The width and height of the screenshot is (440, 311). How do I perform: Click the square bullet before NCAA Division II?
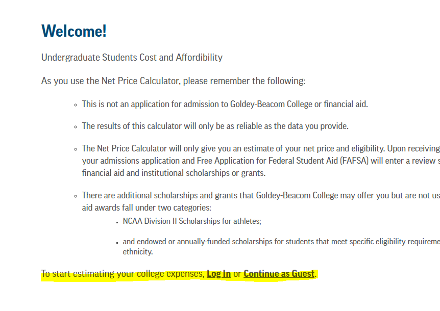[x=117, y=222]
